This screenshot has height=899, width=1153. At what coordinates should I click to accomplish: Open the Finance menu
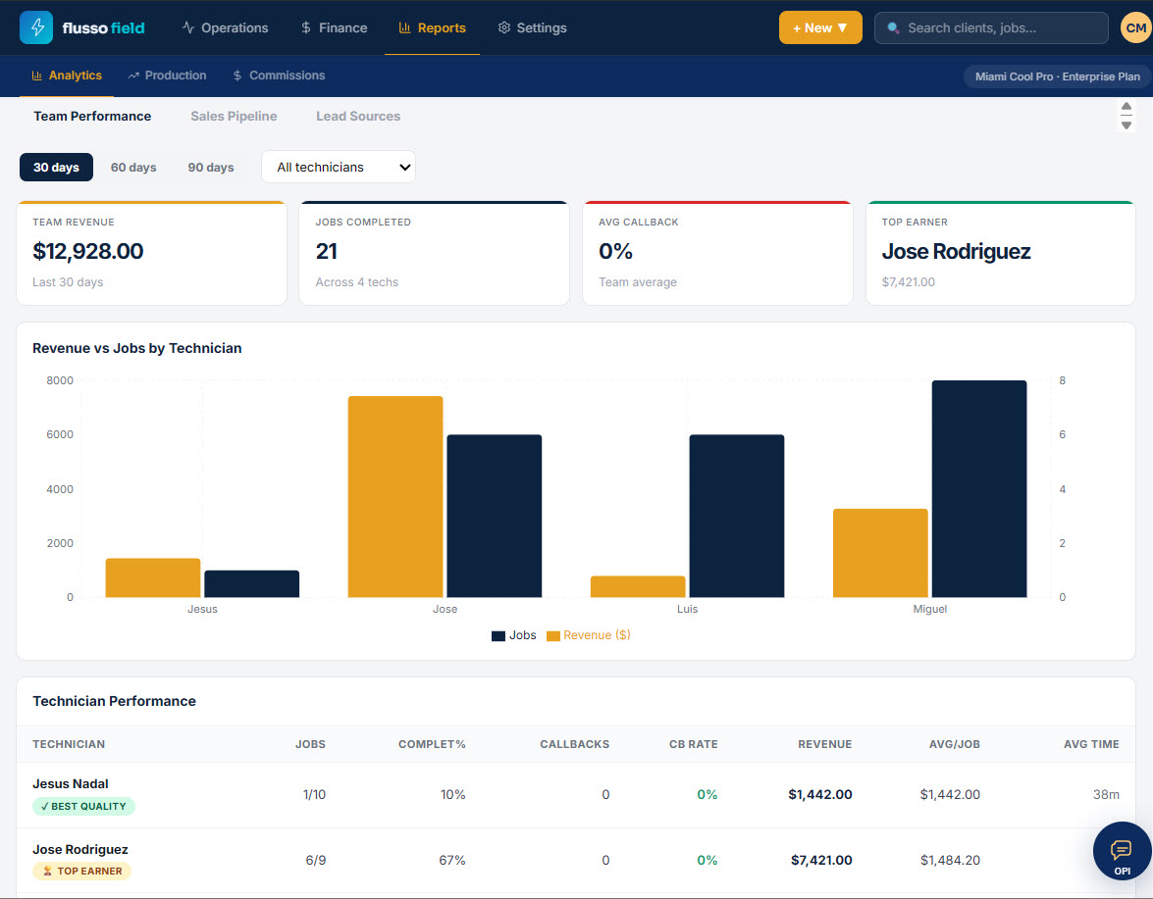334,27
